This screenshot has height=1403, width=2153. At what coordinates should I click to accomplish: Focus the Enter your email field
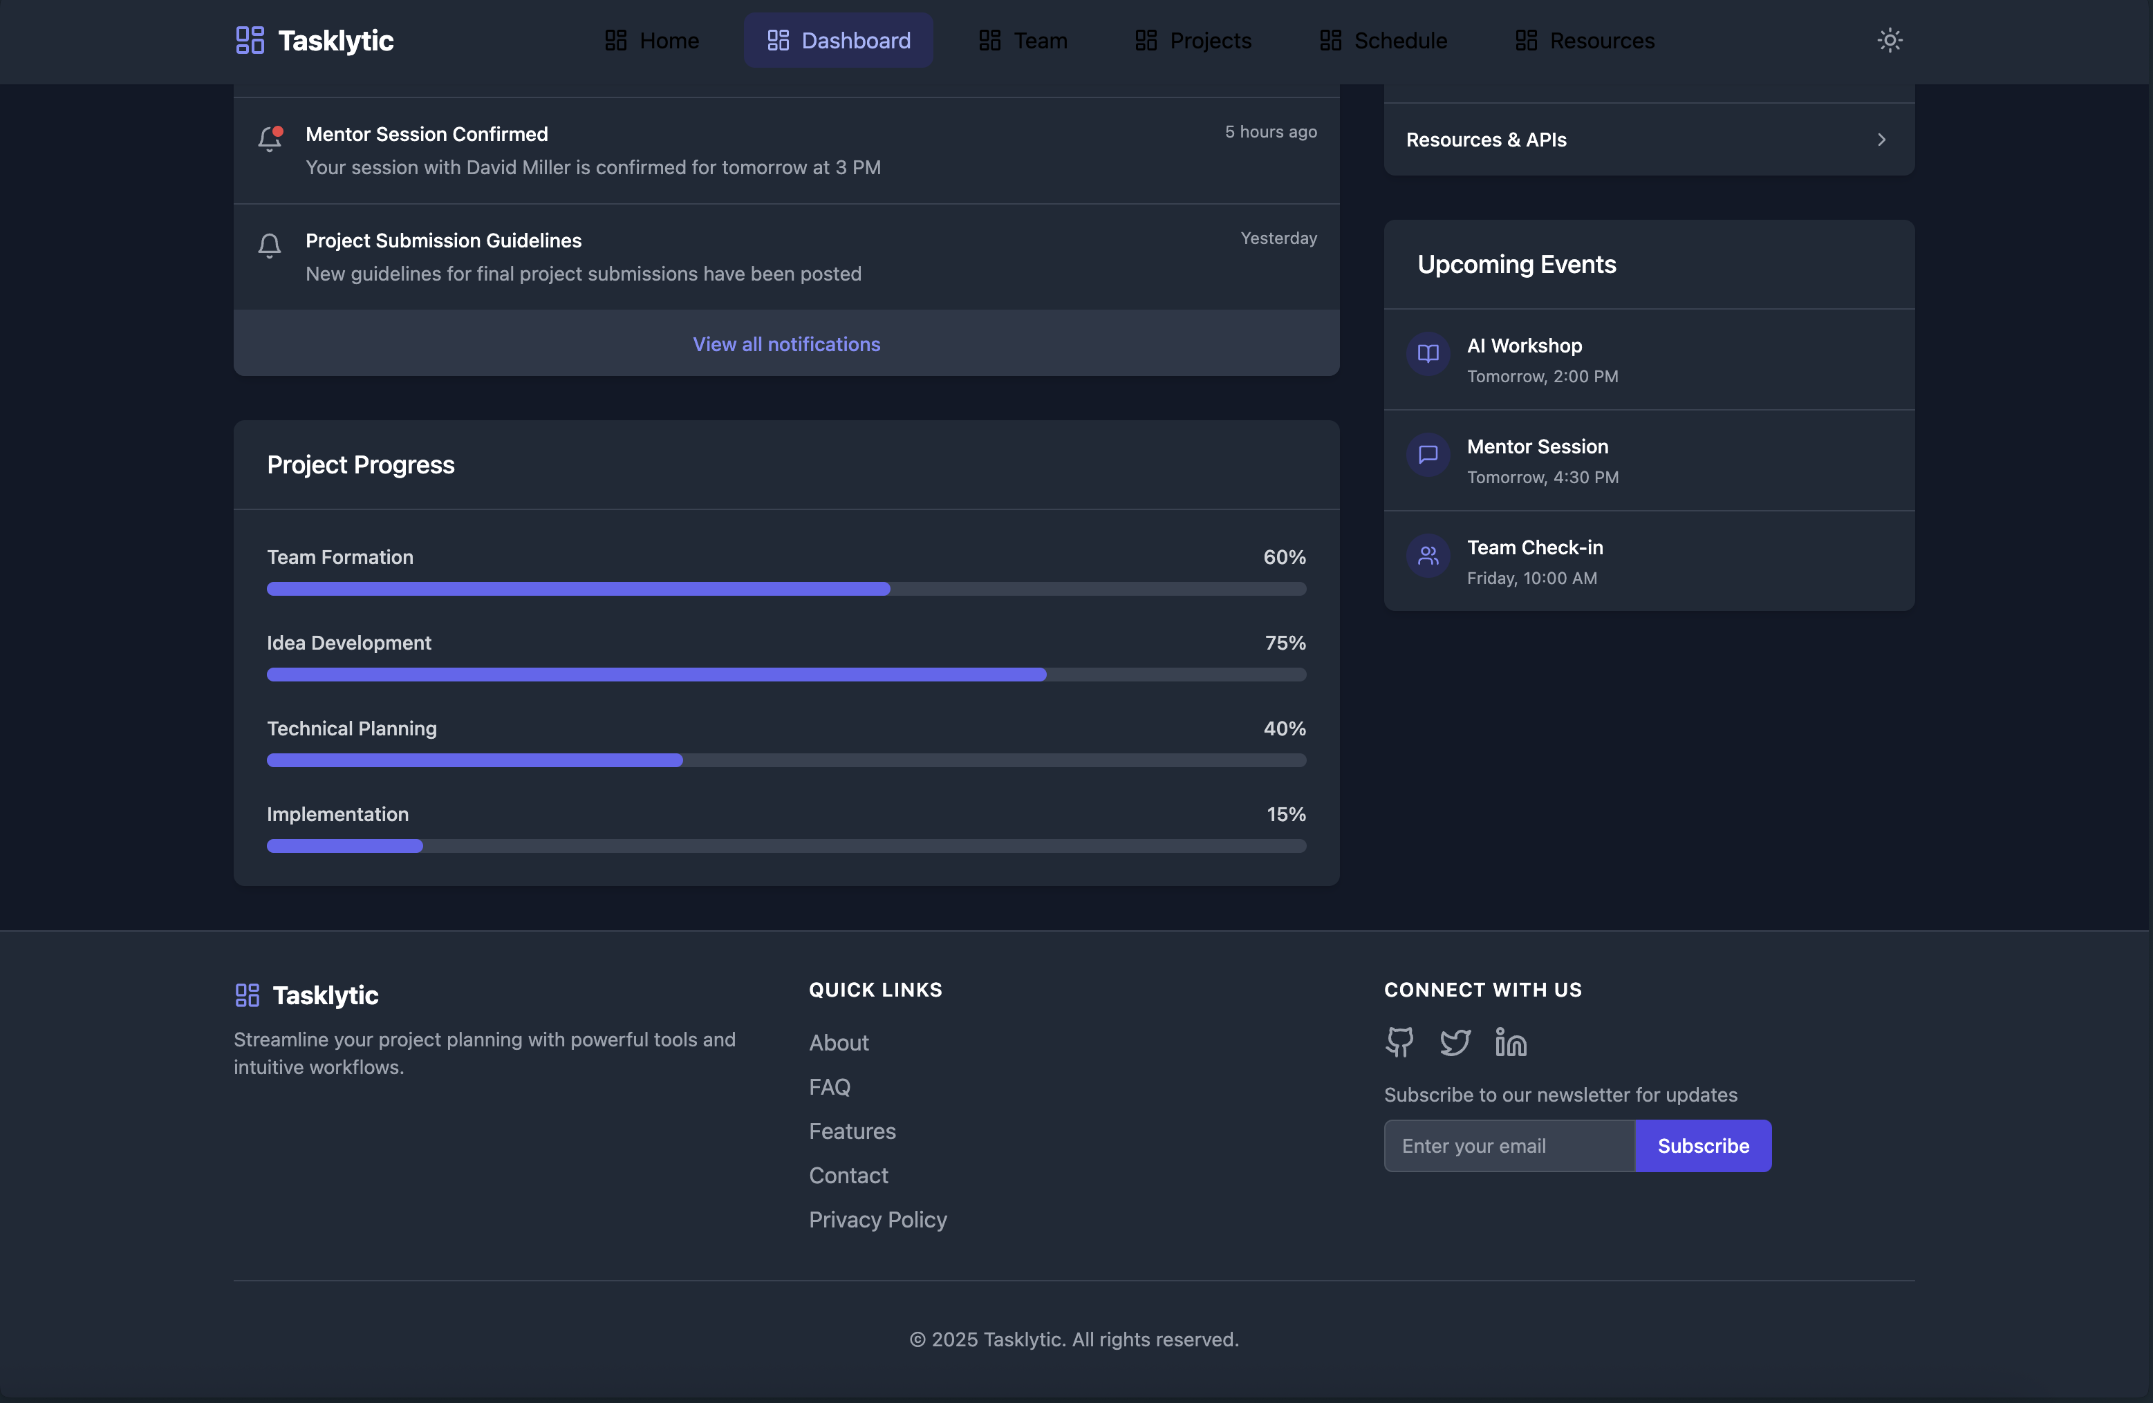click(x=1509, y=1147)
